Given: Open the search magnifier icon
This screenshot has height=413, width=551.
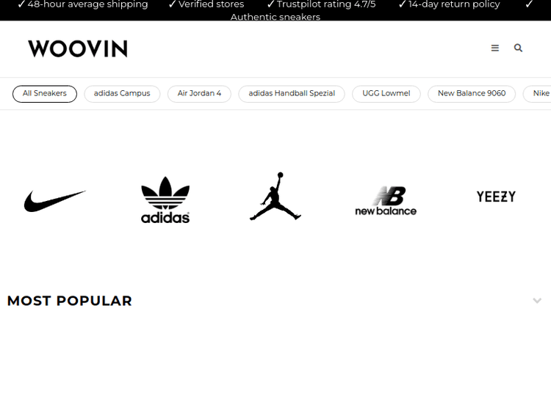Looking at the screenshot, I should point(518,48).
